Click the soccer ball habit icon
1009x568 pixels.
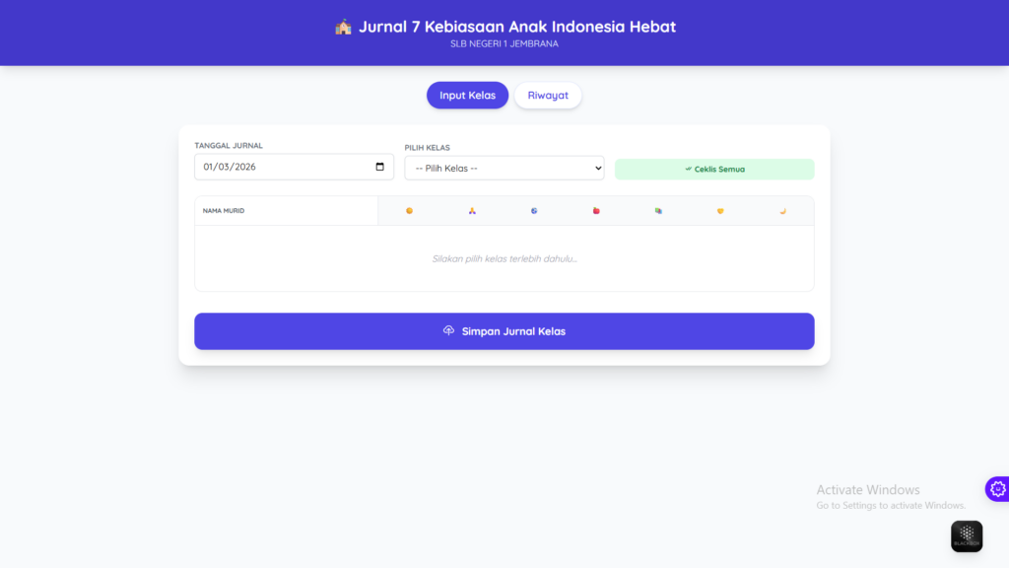pos(534,211)
